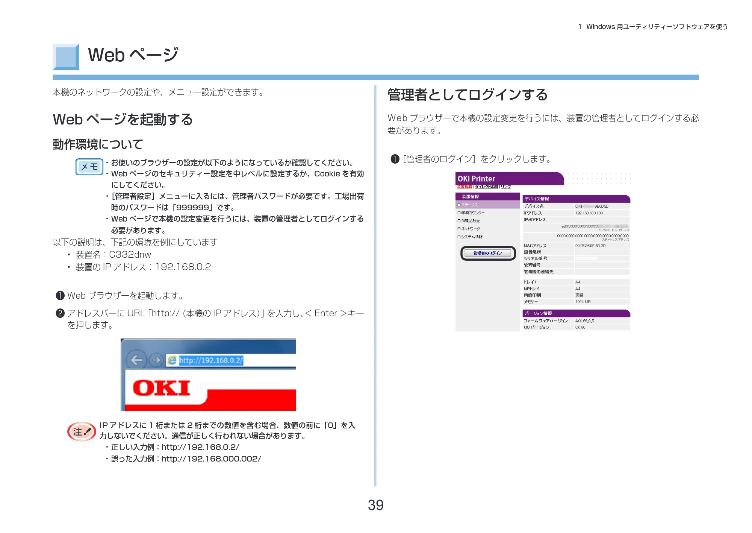Click the browser Back arrow button
The width and height of the screenshot is (752, 533).
[x=136, y=360]
